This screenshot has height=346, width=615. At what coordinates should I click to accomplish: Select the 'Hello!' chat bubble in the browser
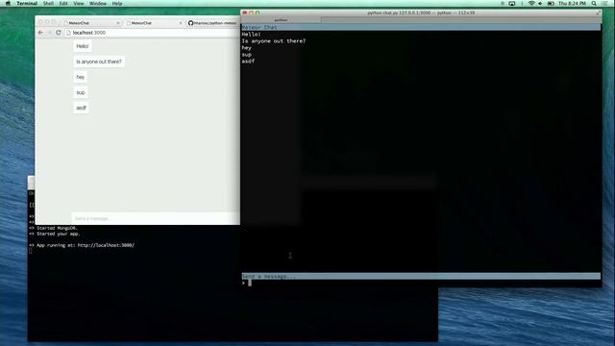pyautogui.click(x=83, y=46)
